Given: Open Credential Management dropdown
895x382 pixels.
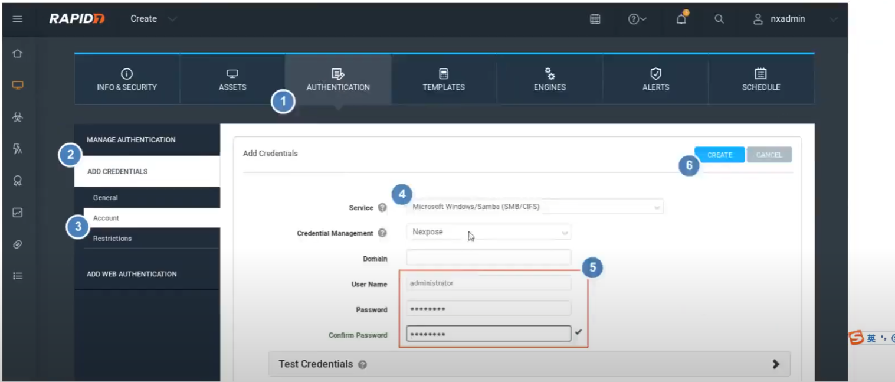Looking at the screenshot, I should (489, 232).
